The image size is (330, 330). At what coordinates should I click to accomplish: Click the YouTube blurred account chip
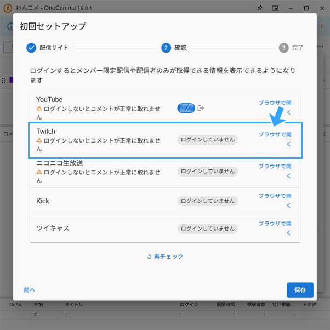186,108
